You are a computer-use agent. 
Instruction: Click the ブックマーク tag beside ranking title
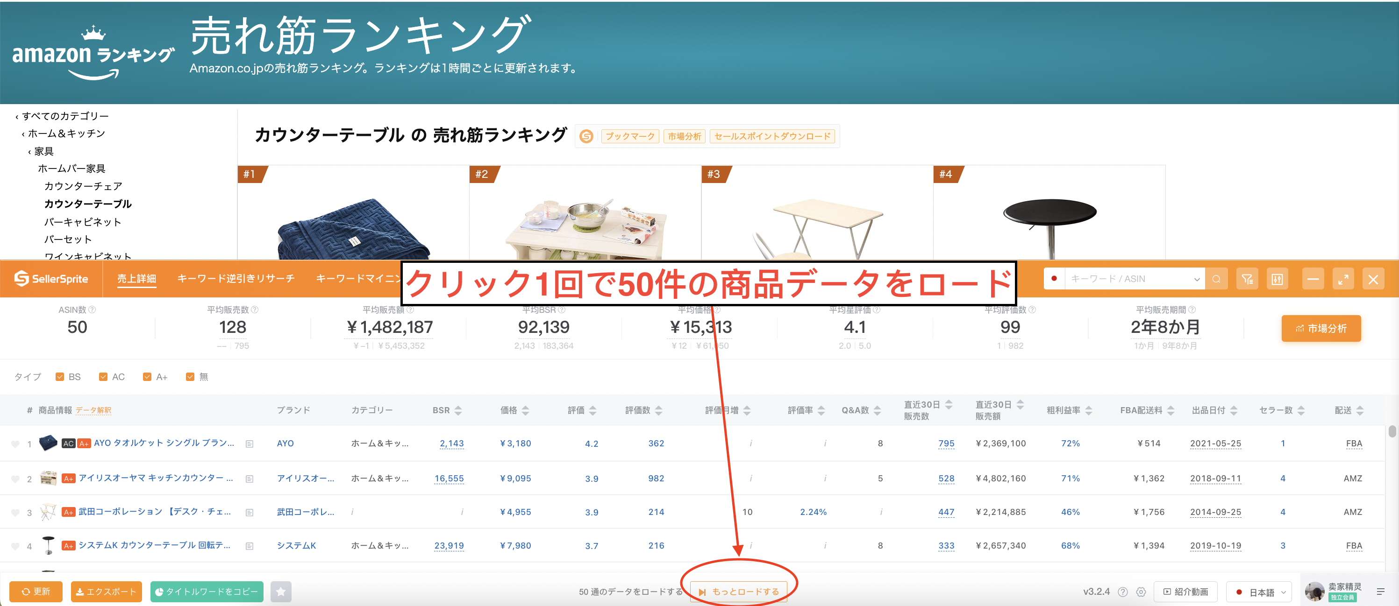630,136
